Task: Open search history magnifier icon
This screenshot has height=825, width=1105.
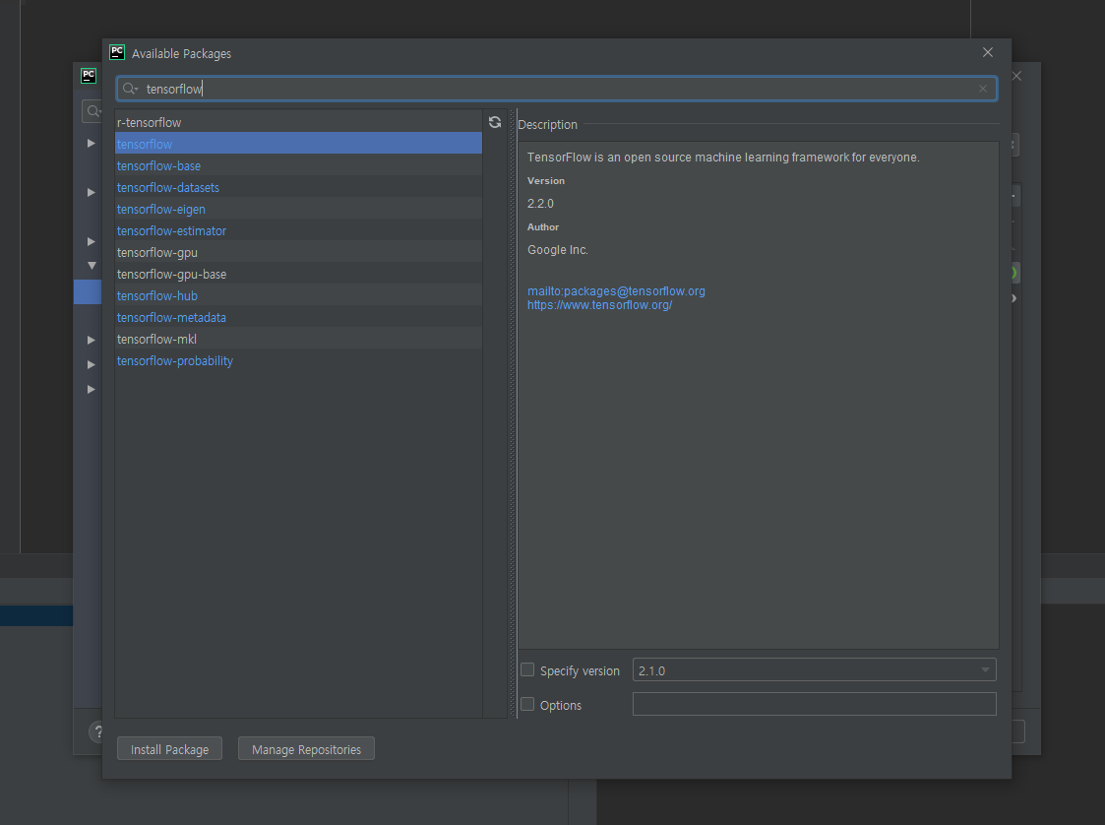Action: tap(130, 89)
